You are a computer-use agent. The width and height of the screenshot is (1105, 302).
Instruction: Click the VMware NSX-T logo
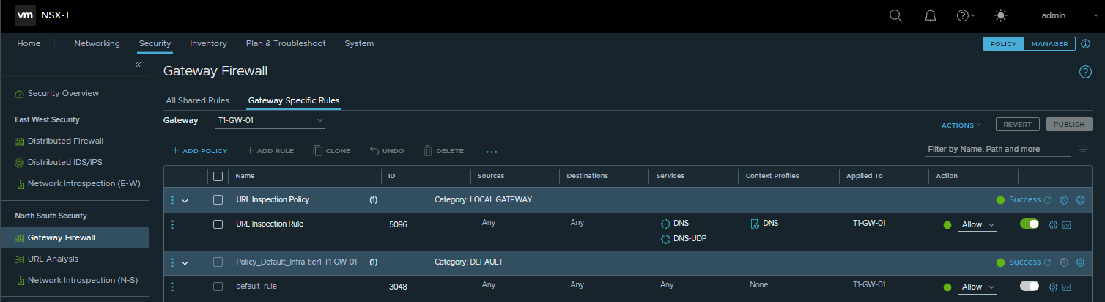pos(26,15)
